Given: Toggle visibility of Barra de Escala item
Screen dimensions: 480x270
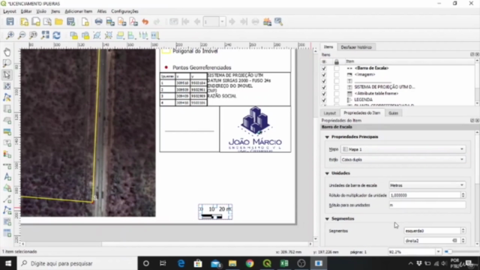Looking at the screenshot, I should (324, 68).
